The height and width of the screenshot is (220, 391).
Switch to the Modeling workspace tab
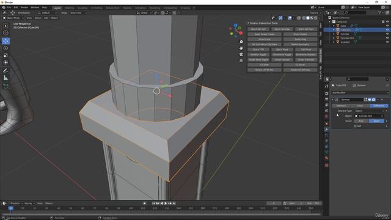[x=69, y=8]
